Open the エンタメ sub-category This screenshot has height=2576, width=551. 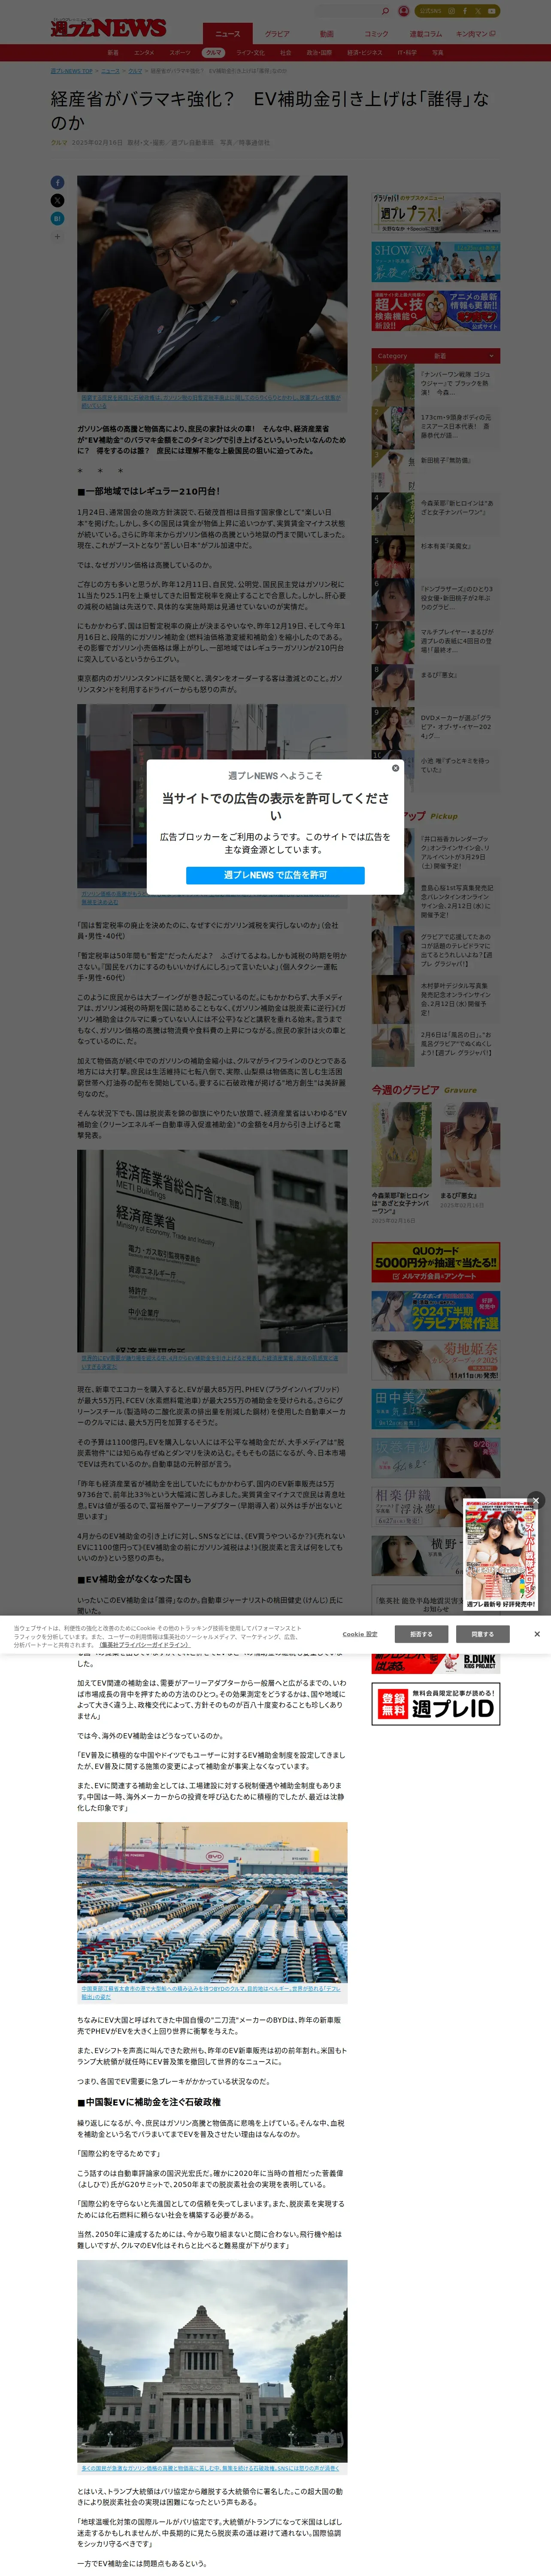pyautogui.click(x=144, y=53)
